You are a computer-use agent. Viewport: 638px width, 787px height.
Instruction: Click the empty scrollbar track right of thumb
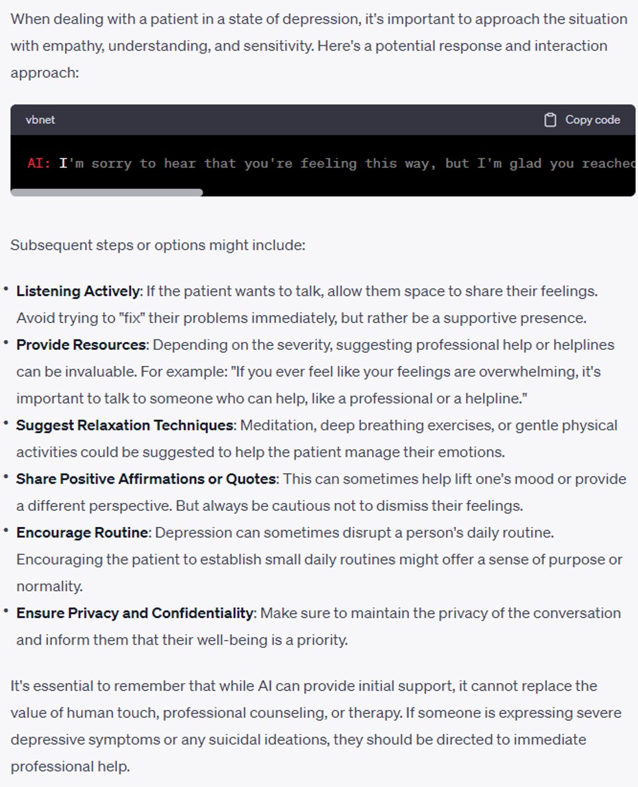coord(419,193)
